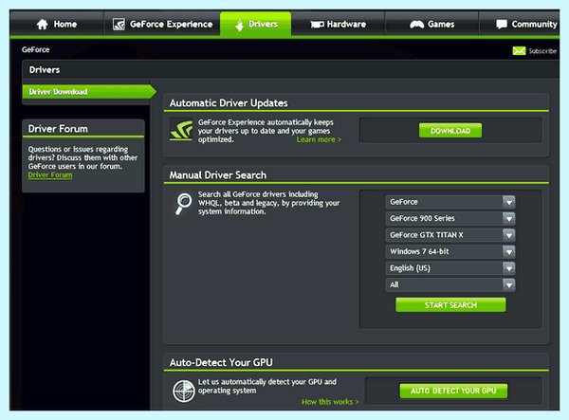Open the GeForce Experience tab

[162, 24]
